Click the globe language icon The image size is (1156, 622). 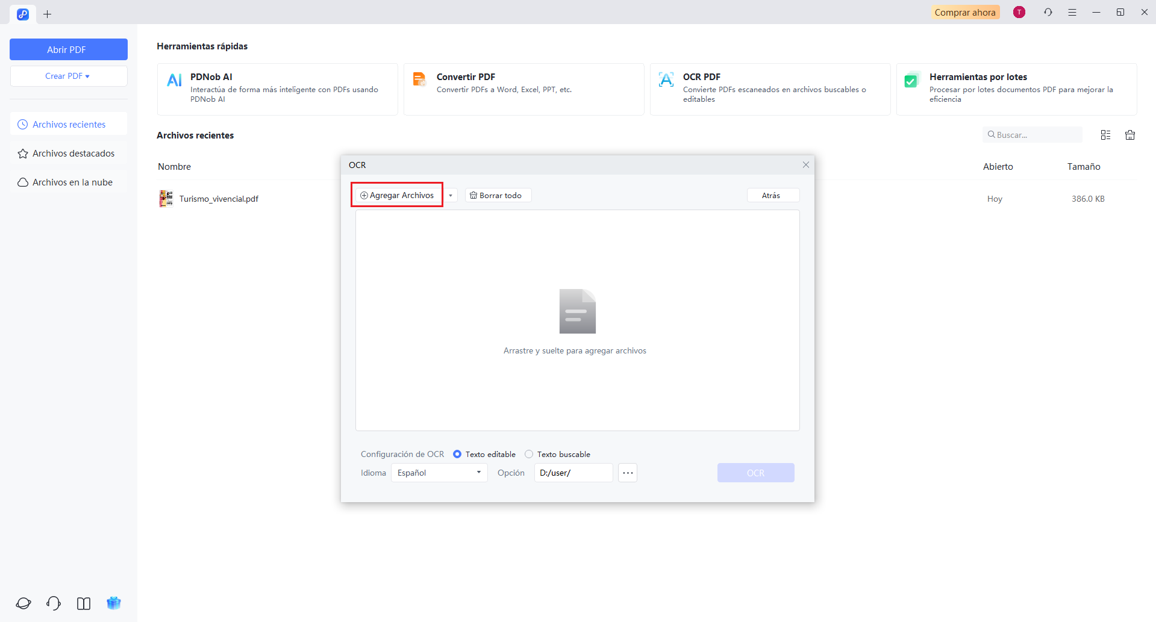23,603
